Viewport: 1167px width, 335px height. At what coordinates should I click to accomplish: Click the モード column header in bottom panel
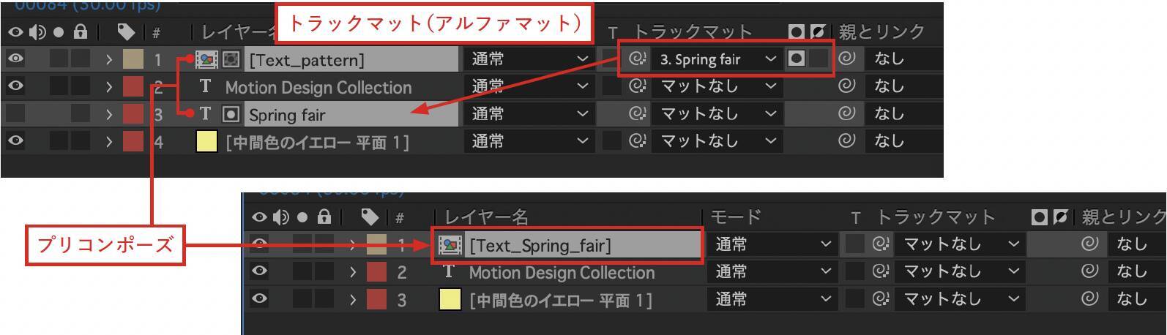[x=736, y=217]
